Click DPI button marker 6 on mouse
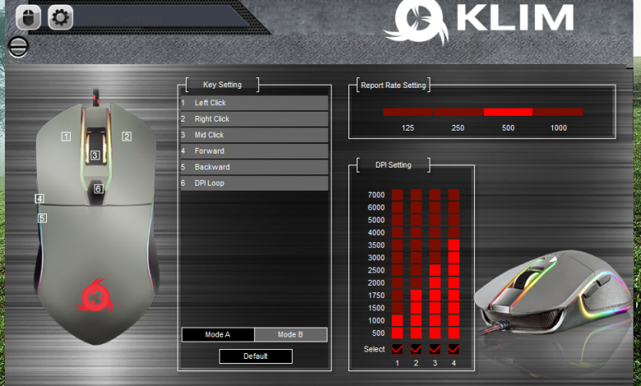Image resolution: width=641 pixels, height=386 pixels. 99,189
